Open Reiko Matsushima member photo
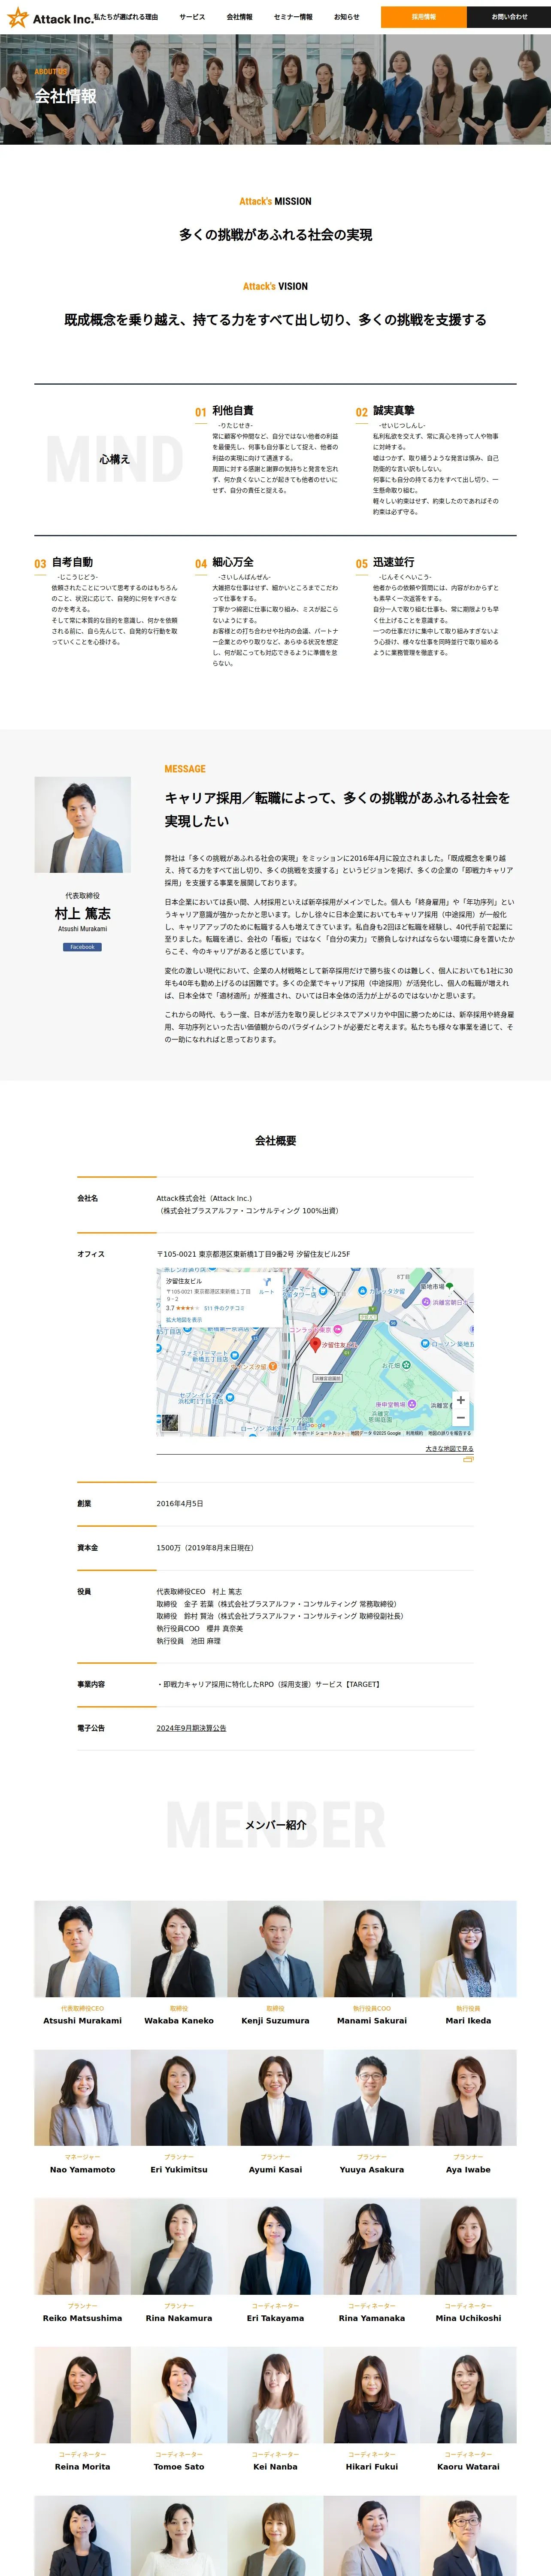The image size is (551, 2576). (x=82, y=2246)
